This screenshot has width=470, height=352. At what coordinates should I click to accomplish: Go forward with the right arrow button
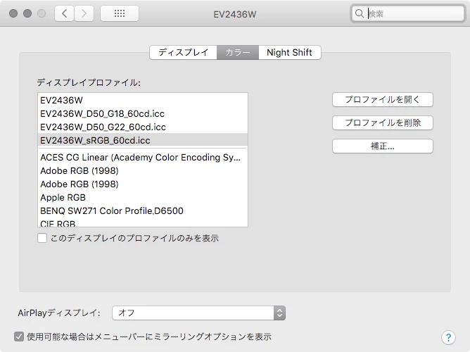point(84,13)
